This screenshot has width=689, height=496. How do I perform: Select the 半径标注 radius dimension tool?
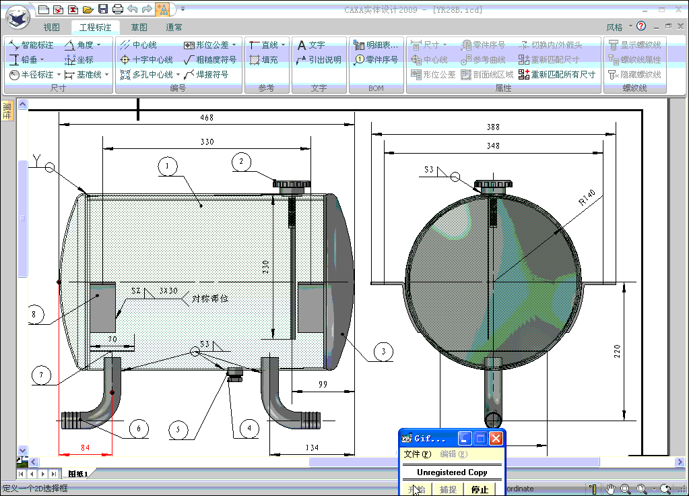tap(31, 74)
